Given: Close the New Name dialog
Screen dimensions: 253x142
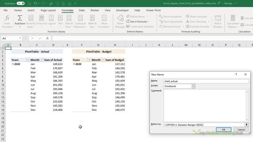Looking at the screenshot, I should click(245, 75).
